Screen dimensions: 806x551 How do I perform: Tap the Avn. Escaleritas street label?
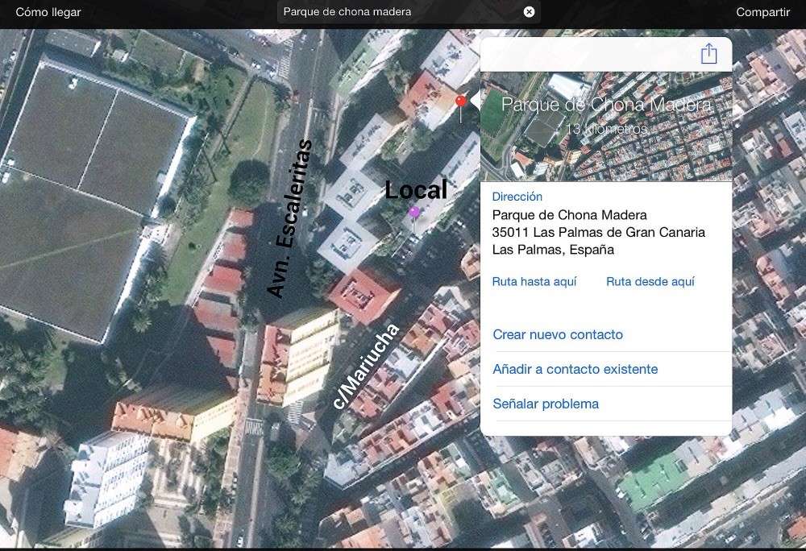[289, 218]
